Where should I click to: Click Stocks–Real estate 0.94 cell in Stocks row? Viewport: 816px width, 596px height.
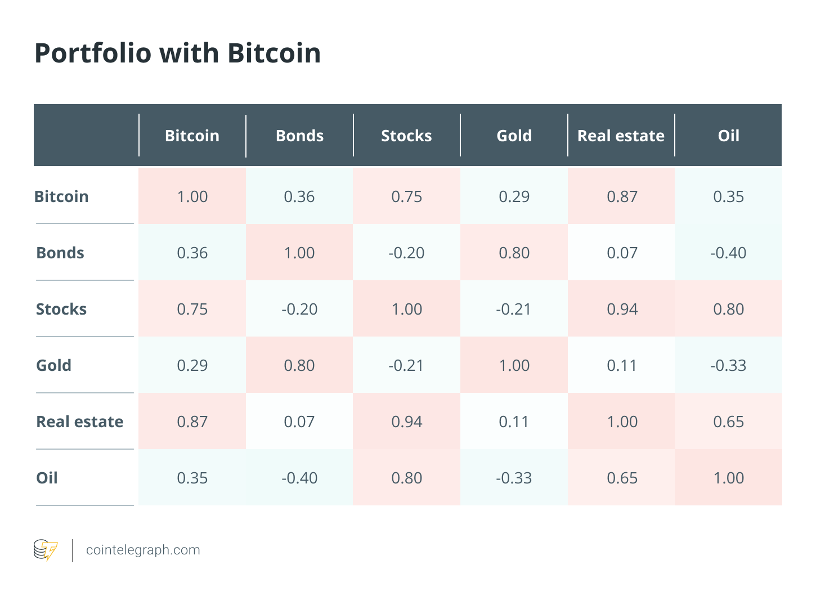pos(621,308)
